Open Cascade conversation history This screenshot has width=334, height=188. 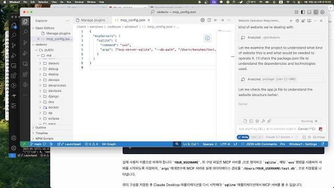297,21
